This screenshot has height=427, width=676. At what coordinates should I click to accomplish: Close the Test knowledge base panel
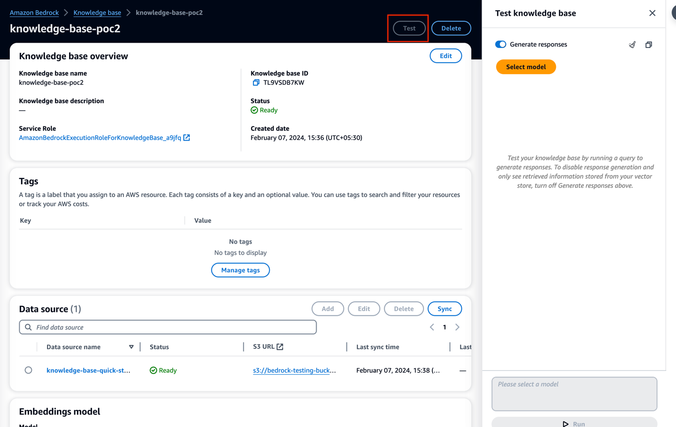(652, 13)
